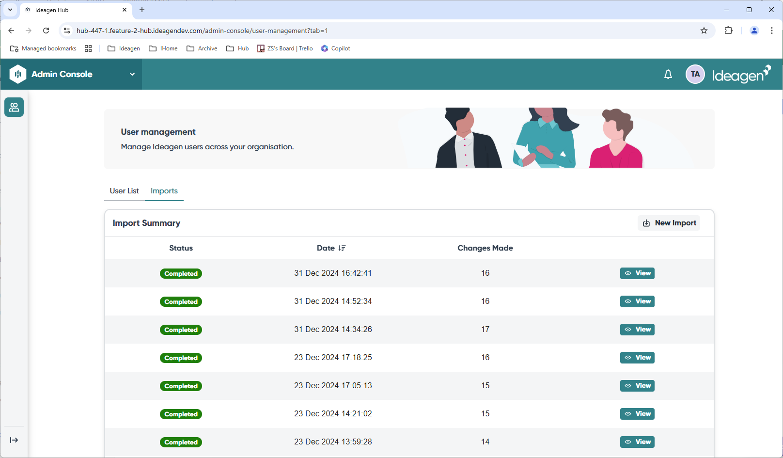View the 31 Dec 2024 16:42:41 import
Screen dimensions: 783x458
click(x=637, y=273)
